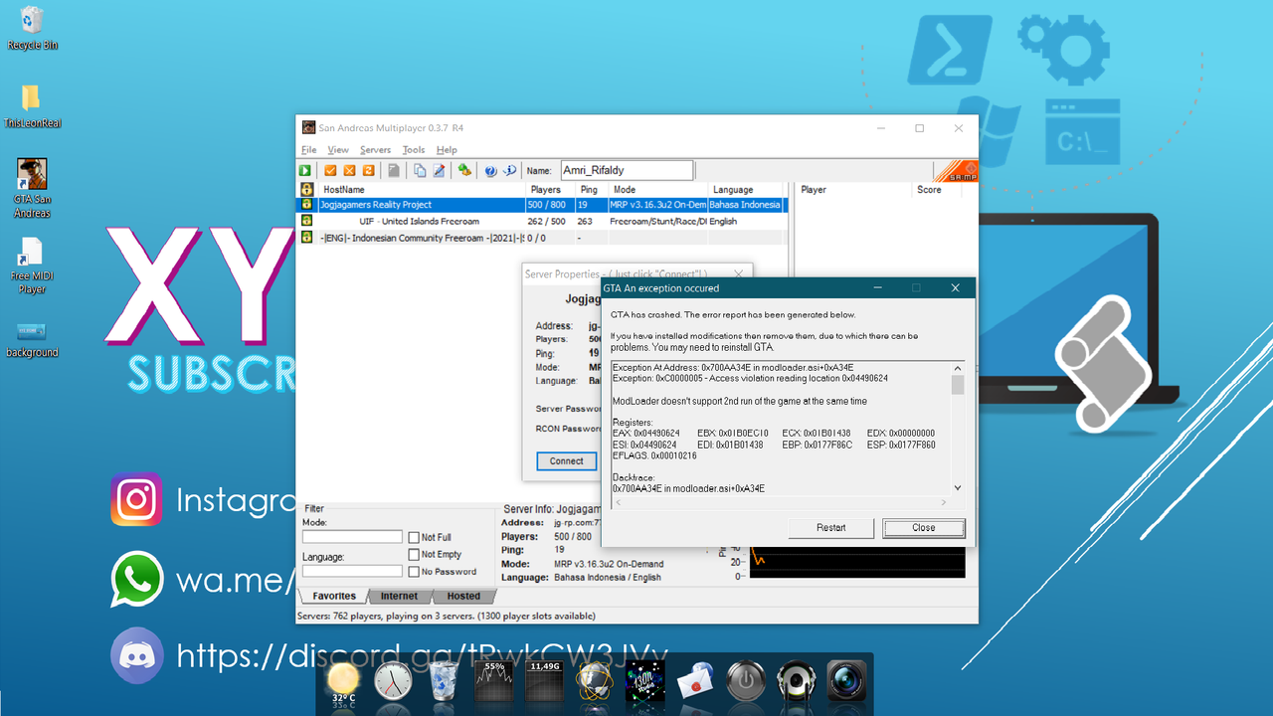This screenshot has height=716, width=1273.
Task: Click Close button in exception dialog
Action: (924, 528)
